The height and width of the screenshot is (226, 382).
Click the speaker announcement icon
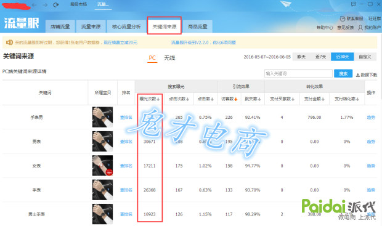point(9,42)
